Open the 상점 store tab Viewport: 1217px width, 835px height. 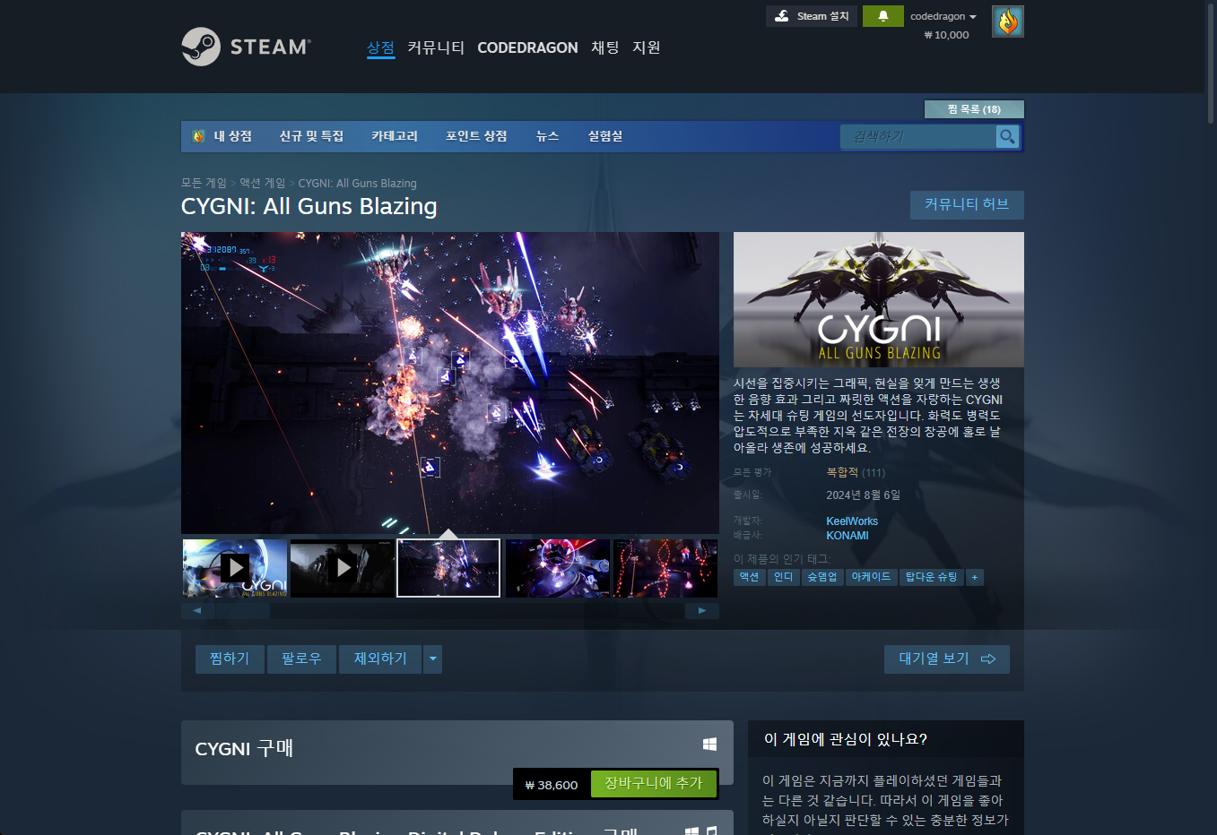pos(380,47)
